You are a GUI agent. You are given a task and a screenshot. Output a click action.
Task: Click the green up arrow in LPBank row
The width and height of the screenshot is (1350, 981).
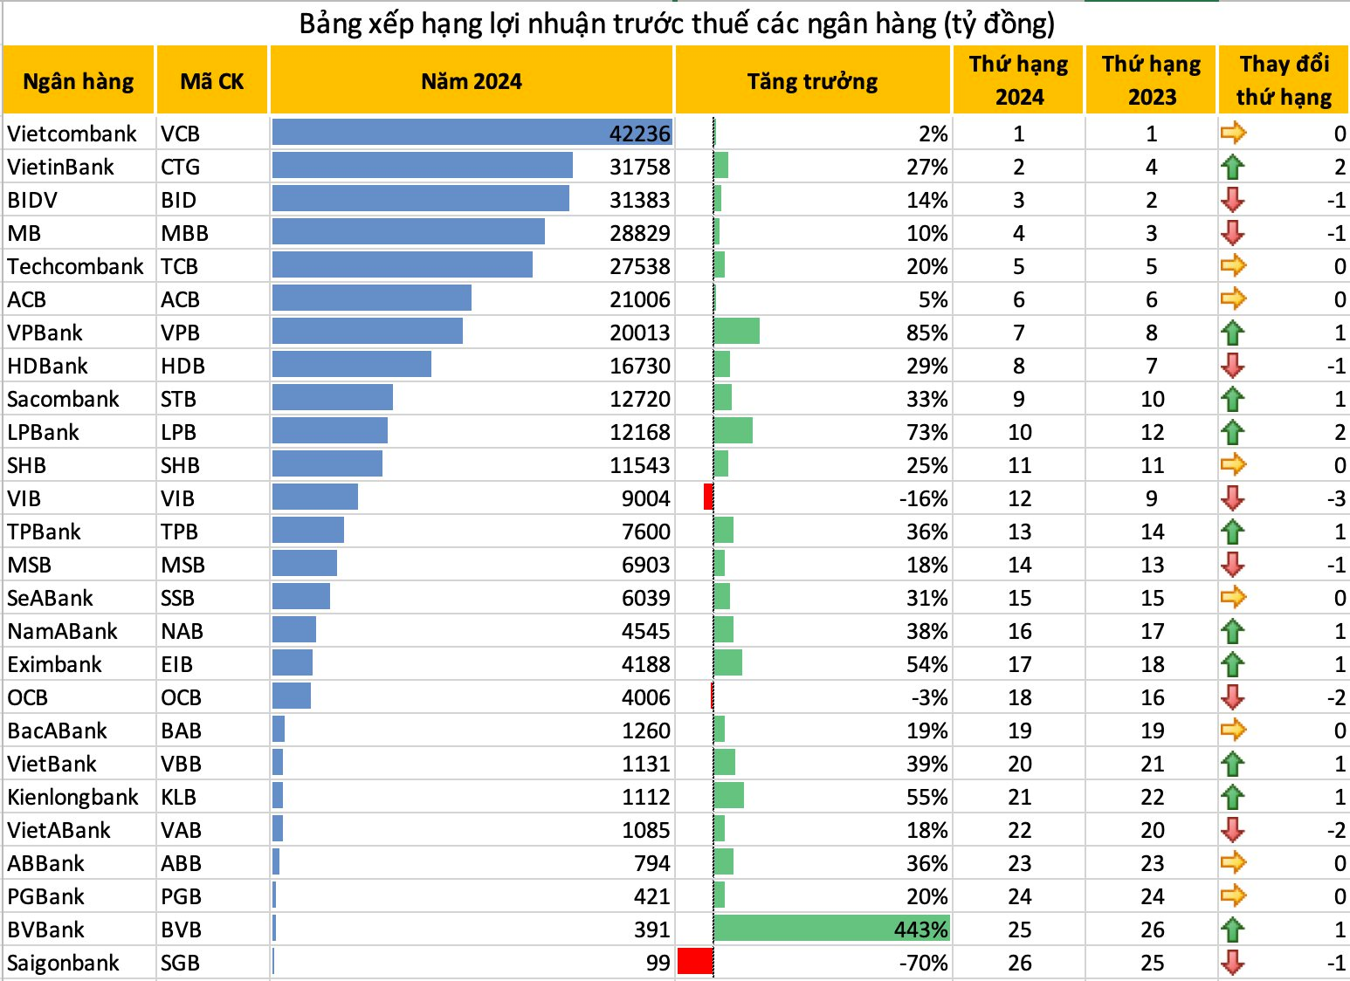click(x=1232, y=432)
